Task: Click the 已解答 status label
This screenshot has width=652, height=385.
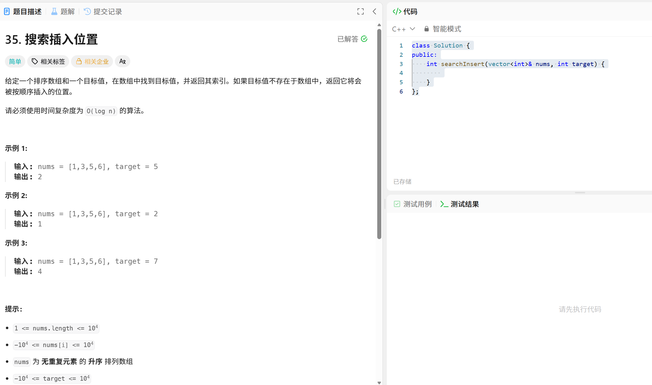Action: pos(348,39)
